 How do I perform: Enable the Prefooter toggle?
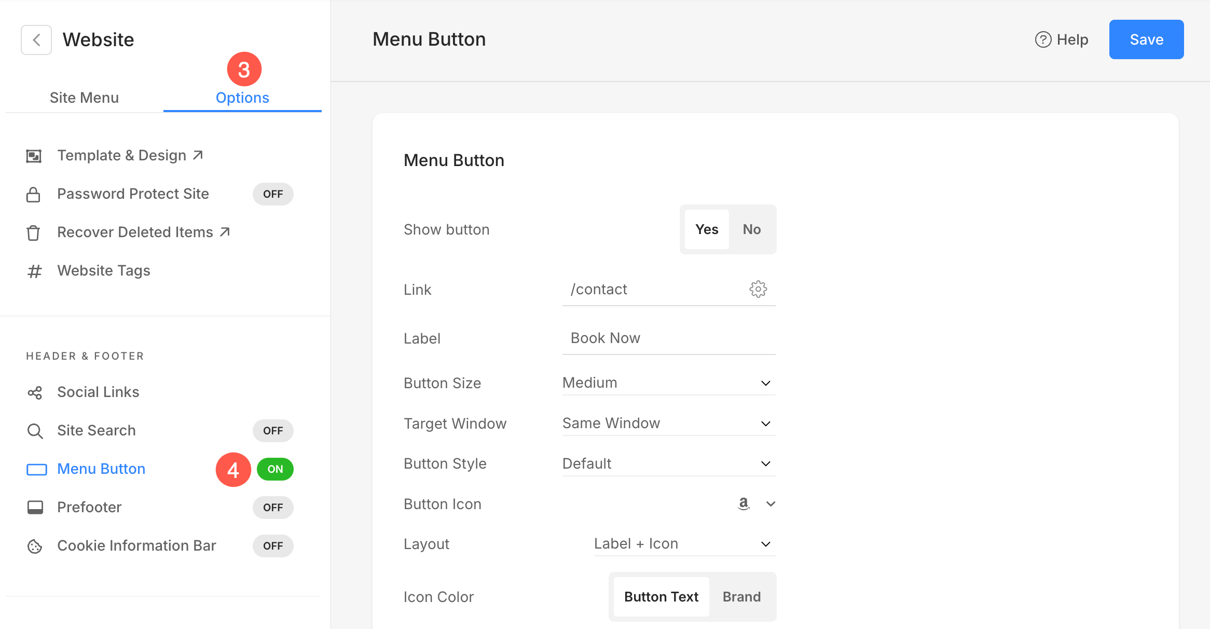[273, 508]
